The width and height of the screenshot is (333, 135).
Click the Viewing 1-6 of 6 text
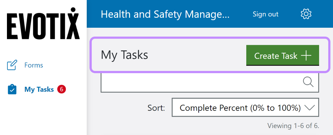293,126
